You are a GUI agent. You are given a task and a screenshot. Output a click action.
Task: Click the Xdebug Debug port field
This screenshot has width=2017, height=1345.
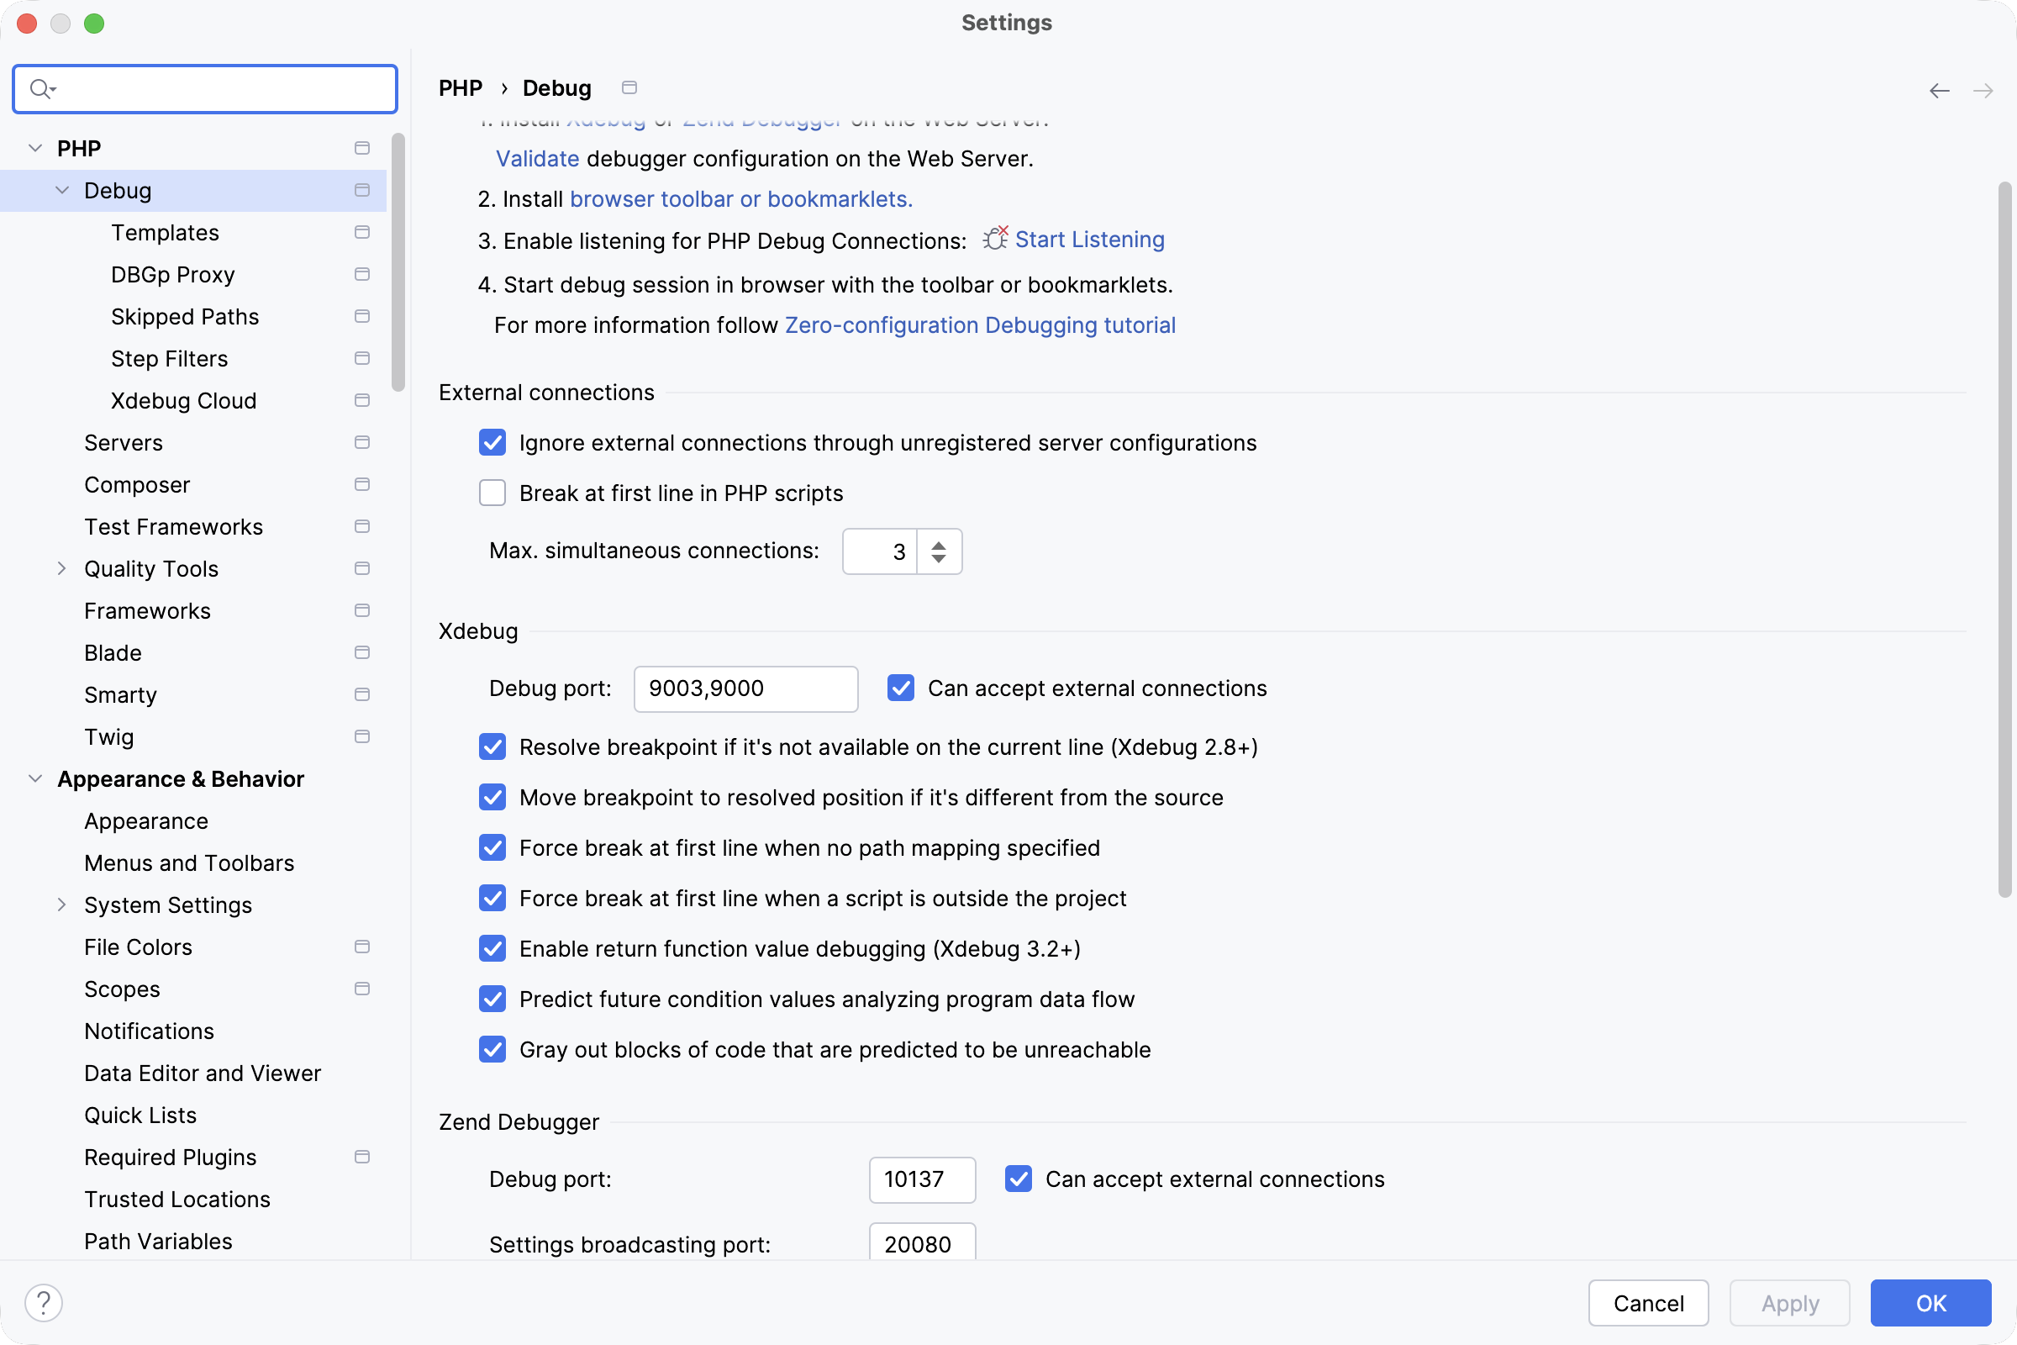[x=745, y=688]
